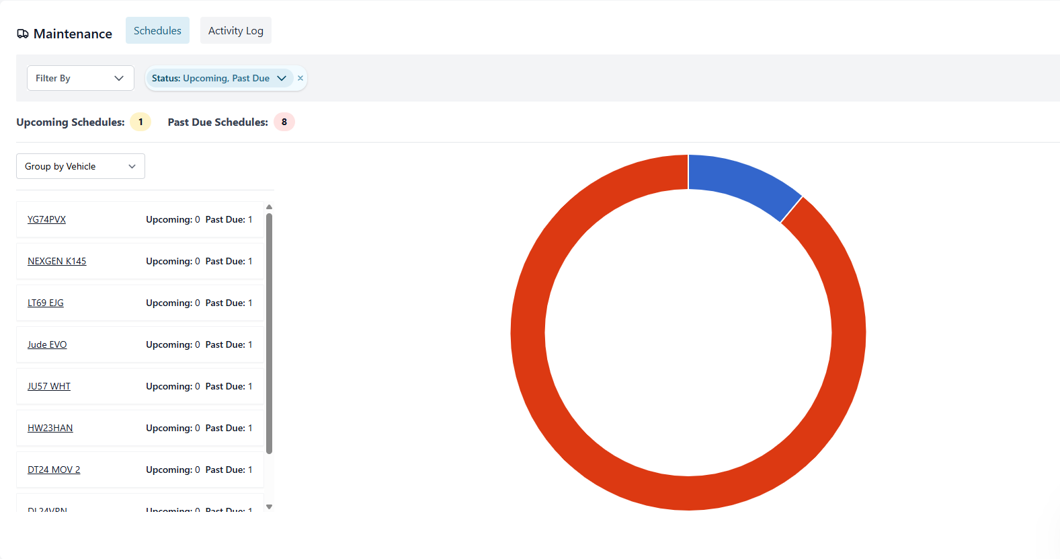Open the LT69 EJG vehicle link
This screenshot has height=559, width=1060.
46,303
